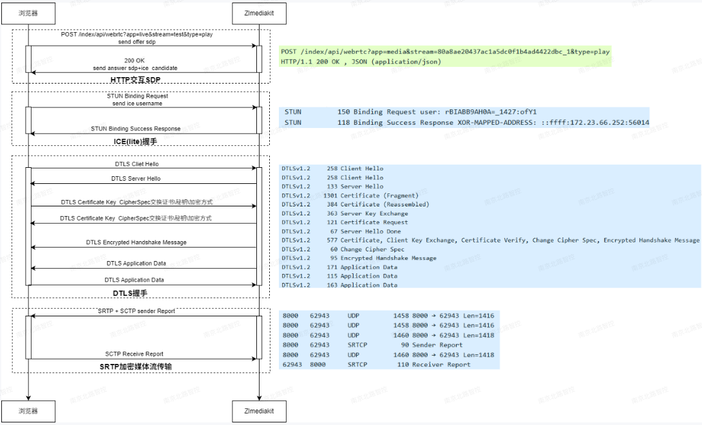Click 'DTLS Encrypted Handshake Message' arrow label

(136, 242)
